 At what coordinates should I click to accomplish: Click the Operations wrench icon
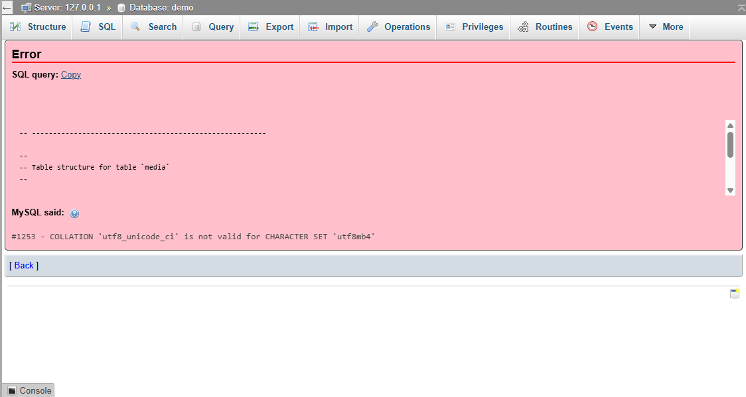(x=372, y=27)
